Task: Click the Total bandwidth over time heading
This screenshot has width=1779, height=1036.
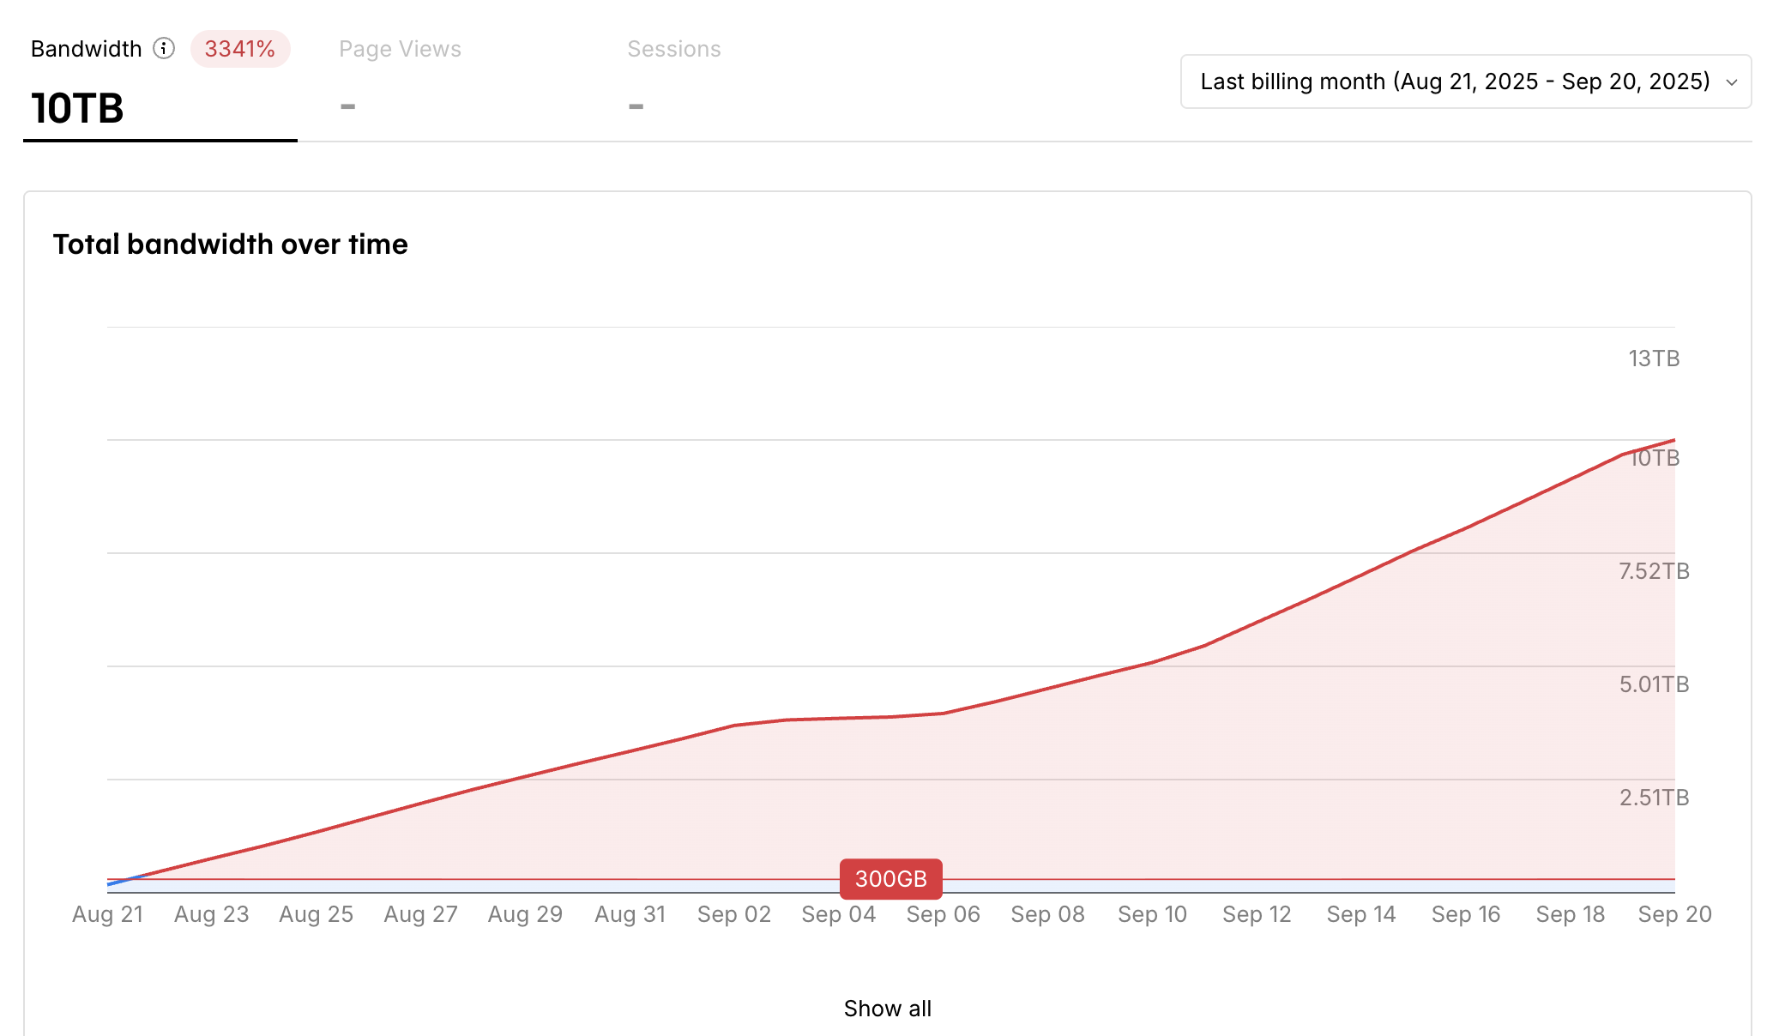Action: click(230, 244)
